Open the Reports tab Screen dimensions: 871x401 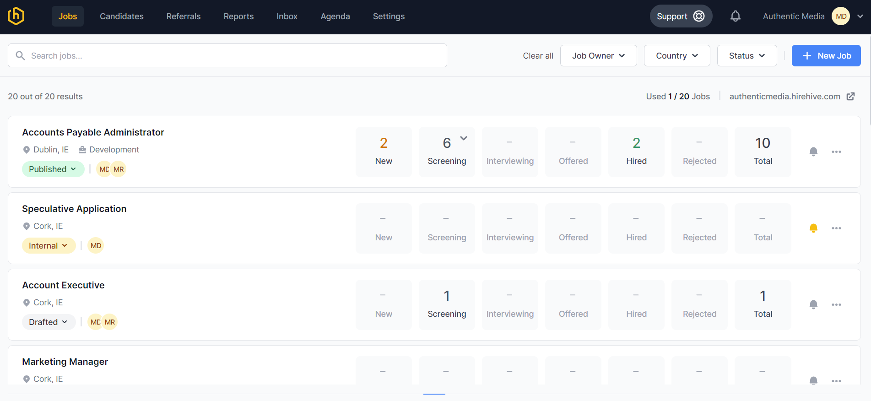[x=238, y=16]
